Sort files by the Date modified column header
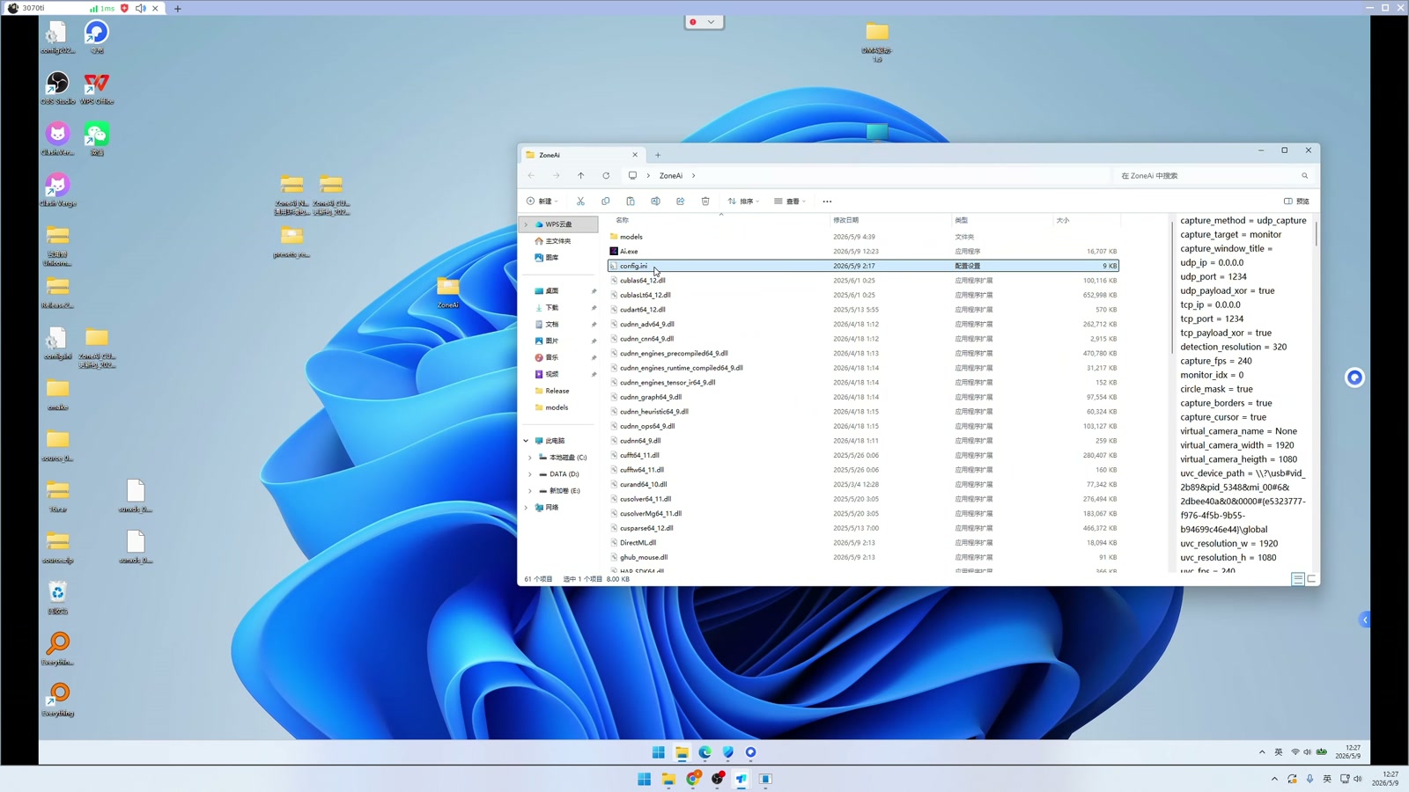This screenshot has height=792, width=1409. 846,220
